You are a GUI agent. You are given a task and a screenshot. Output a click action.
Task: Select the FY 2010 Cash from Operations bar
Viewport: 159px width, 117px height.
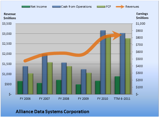click(103, 62)
